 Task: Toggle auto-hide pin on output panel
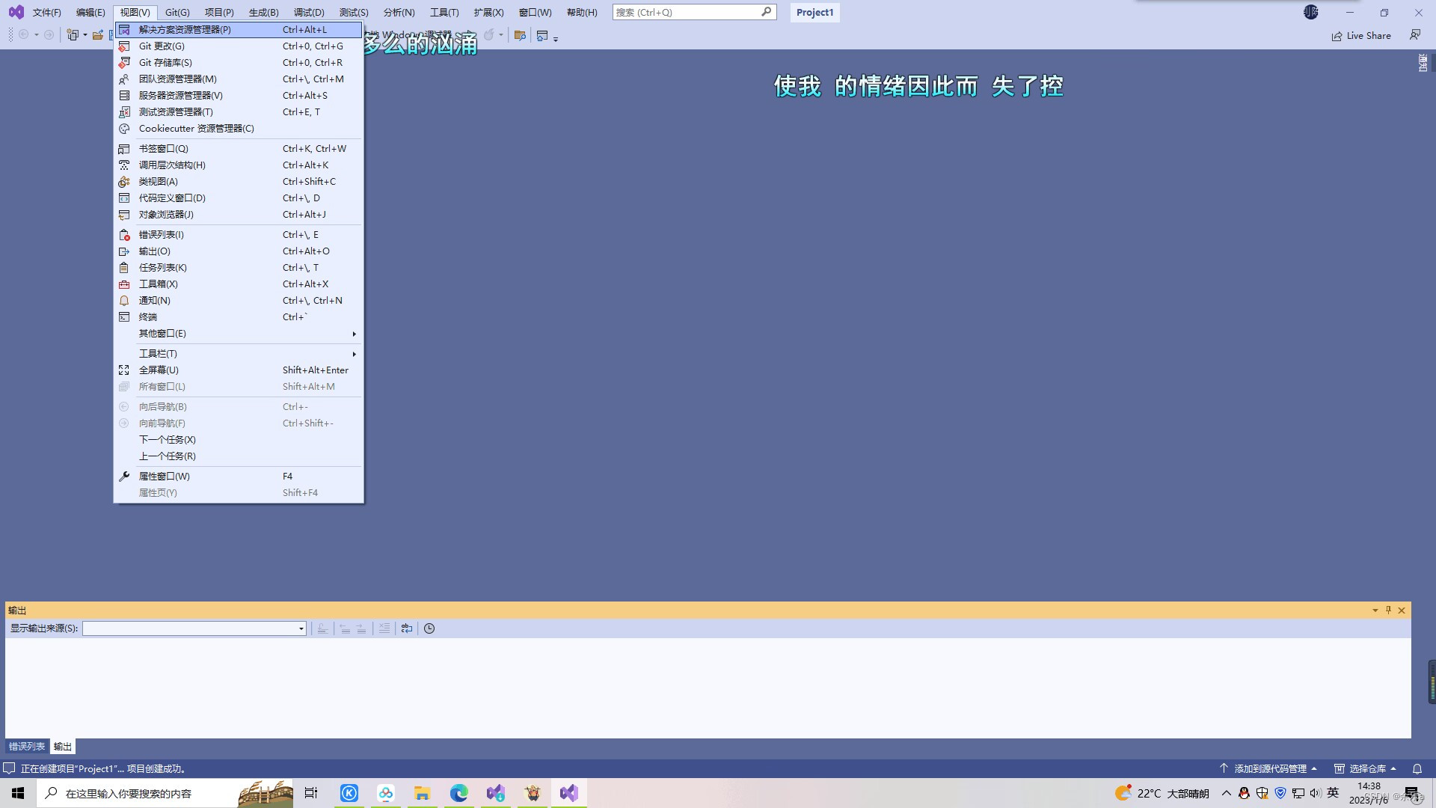tap(1388, 610)
